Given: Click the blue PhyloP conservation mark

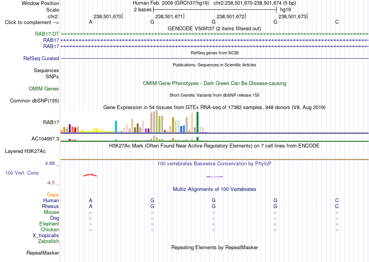Looking at the screenshot, I should click(x=215, y=177).
